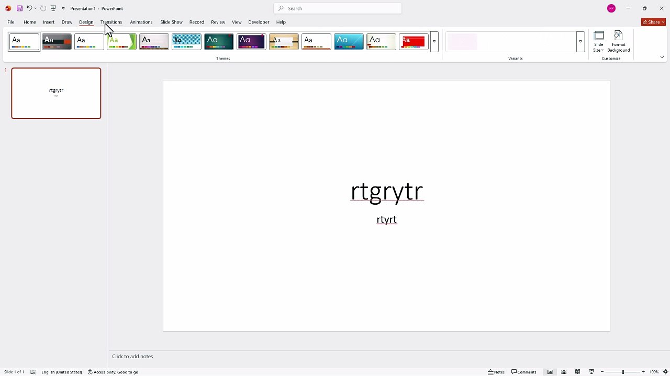Open the File menu
The image size is (670, 376).
pos(10,22)
